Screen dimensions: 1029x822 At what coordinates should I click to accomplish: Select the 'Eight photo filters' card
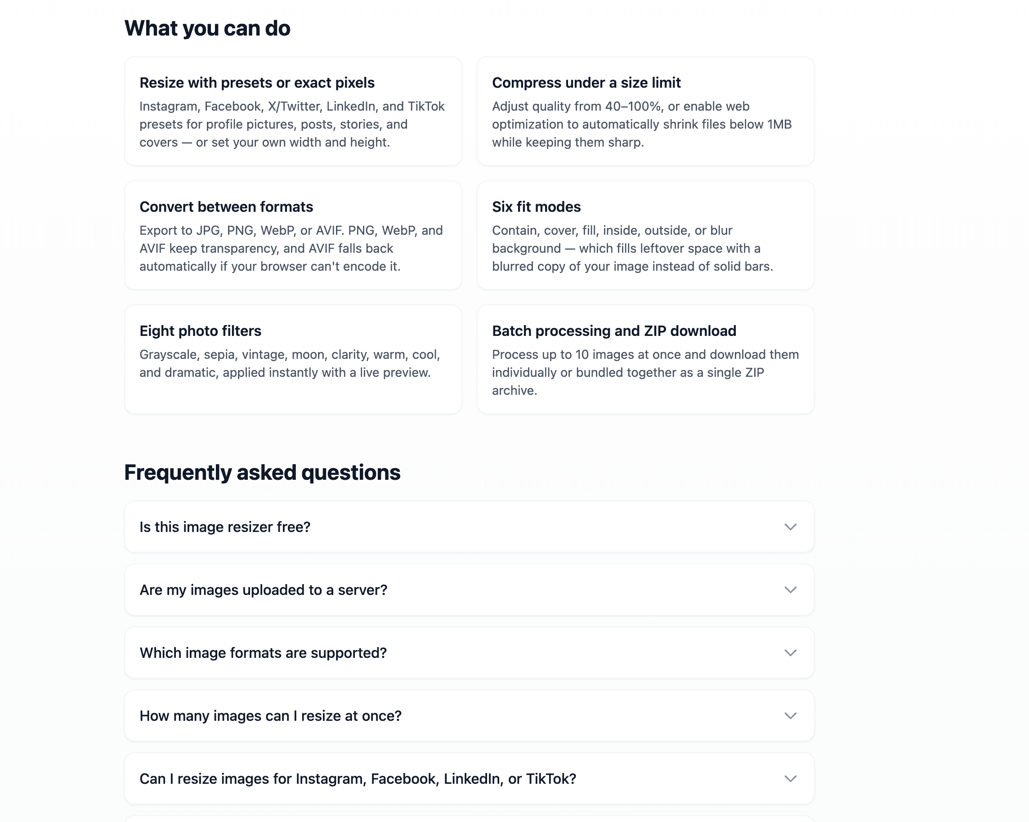pyautogui.click(x=293, y=359)
